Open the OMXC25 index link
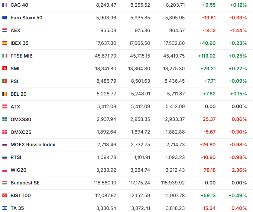The width and height of the screenshot is (253, 212). [21, 132]
